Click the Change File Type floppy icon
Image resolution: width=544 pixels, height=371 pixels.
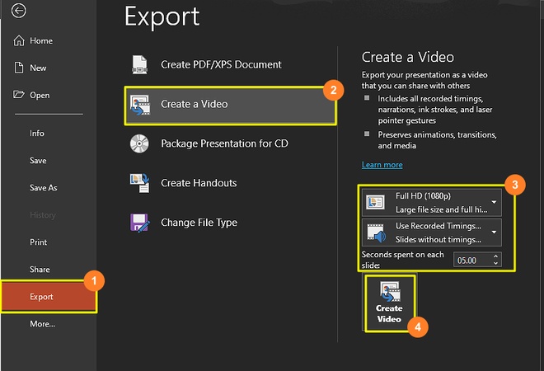140,223
